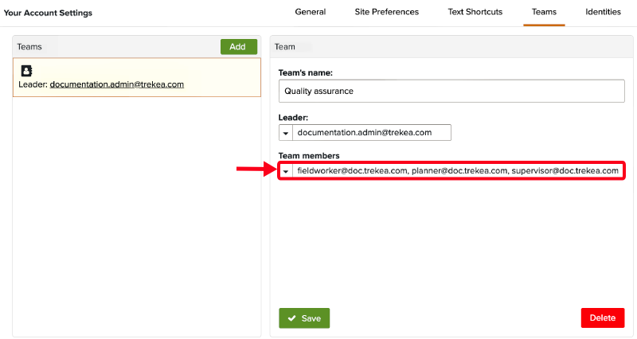637x339 pixels.
Task: Expand the Team members dropdown arrow
Action: 286,171
